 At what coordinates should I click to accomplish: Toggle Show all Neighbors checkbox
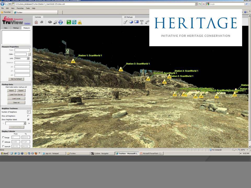click(x=28, y=116)
